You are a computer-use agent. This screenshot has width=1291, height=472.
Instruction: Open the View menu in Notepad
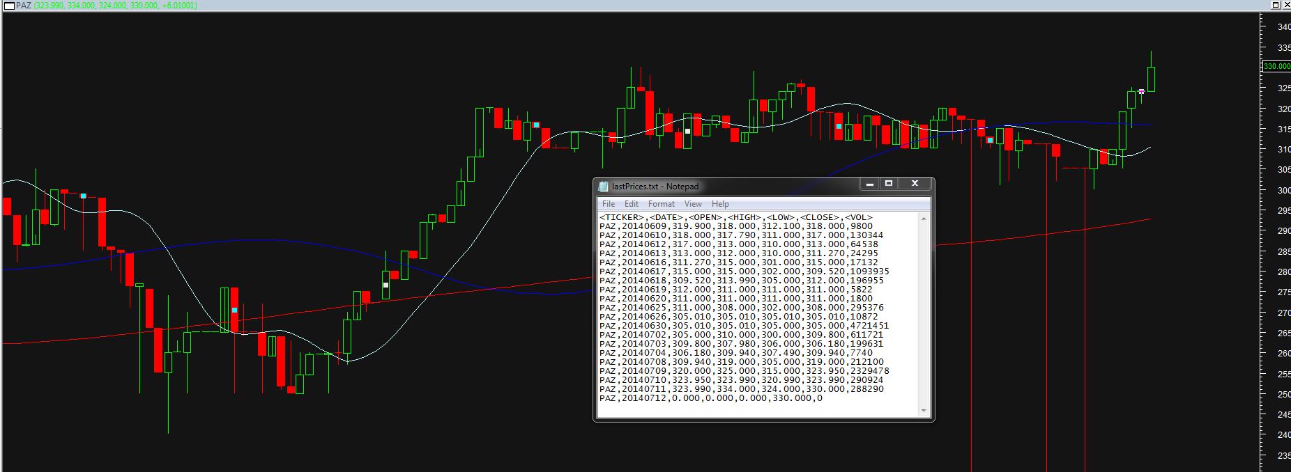(693, 204)
